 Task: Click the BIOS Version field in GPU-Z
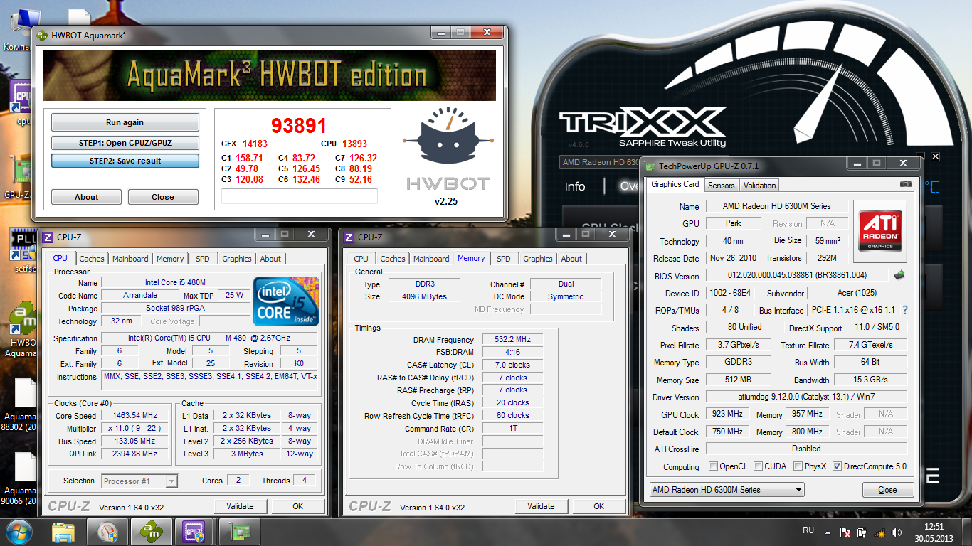coord(797,275)
